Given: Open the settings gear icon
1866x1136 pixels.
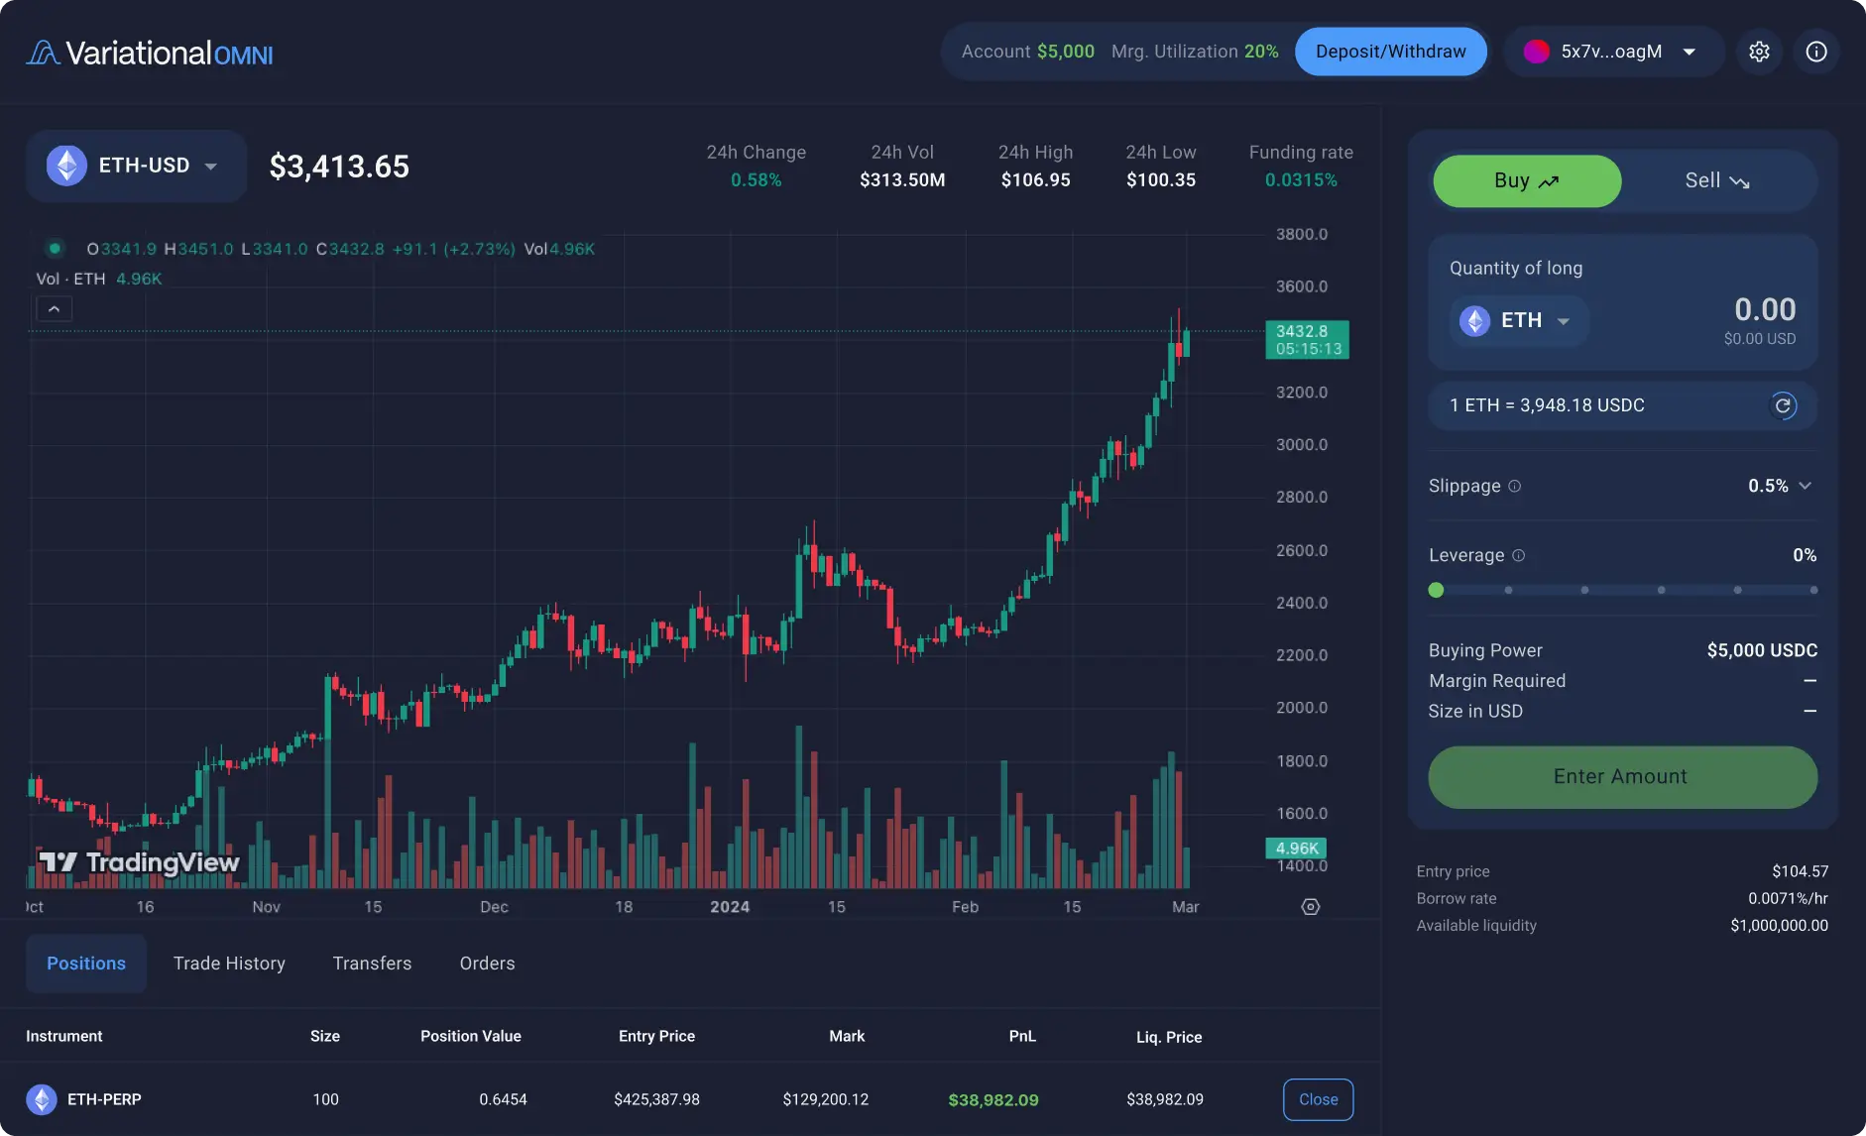Looking at the screenshot, I should [x=1759, y=52].
